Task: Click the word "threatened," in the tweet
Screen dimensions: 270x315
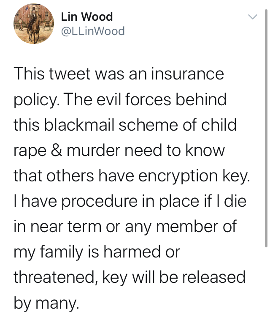Action: pyautogui.click(x=57, y=277)
